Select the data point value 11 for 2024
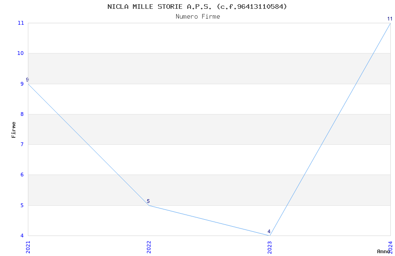395x256 pixels. click(x=390, y=19)
